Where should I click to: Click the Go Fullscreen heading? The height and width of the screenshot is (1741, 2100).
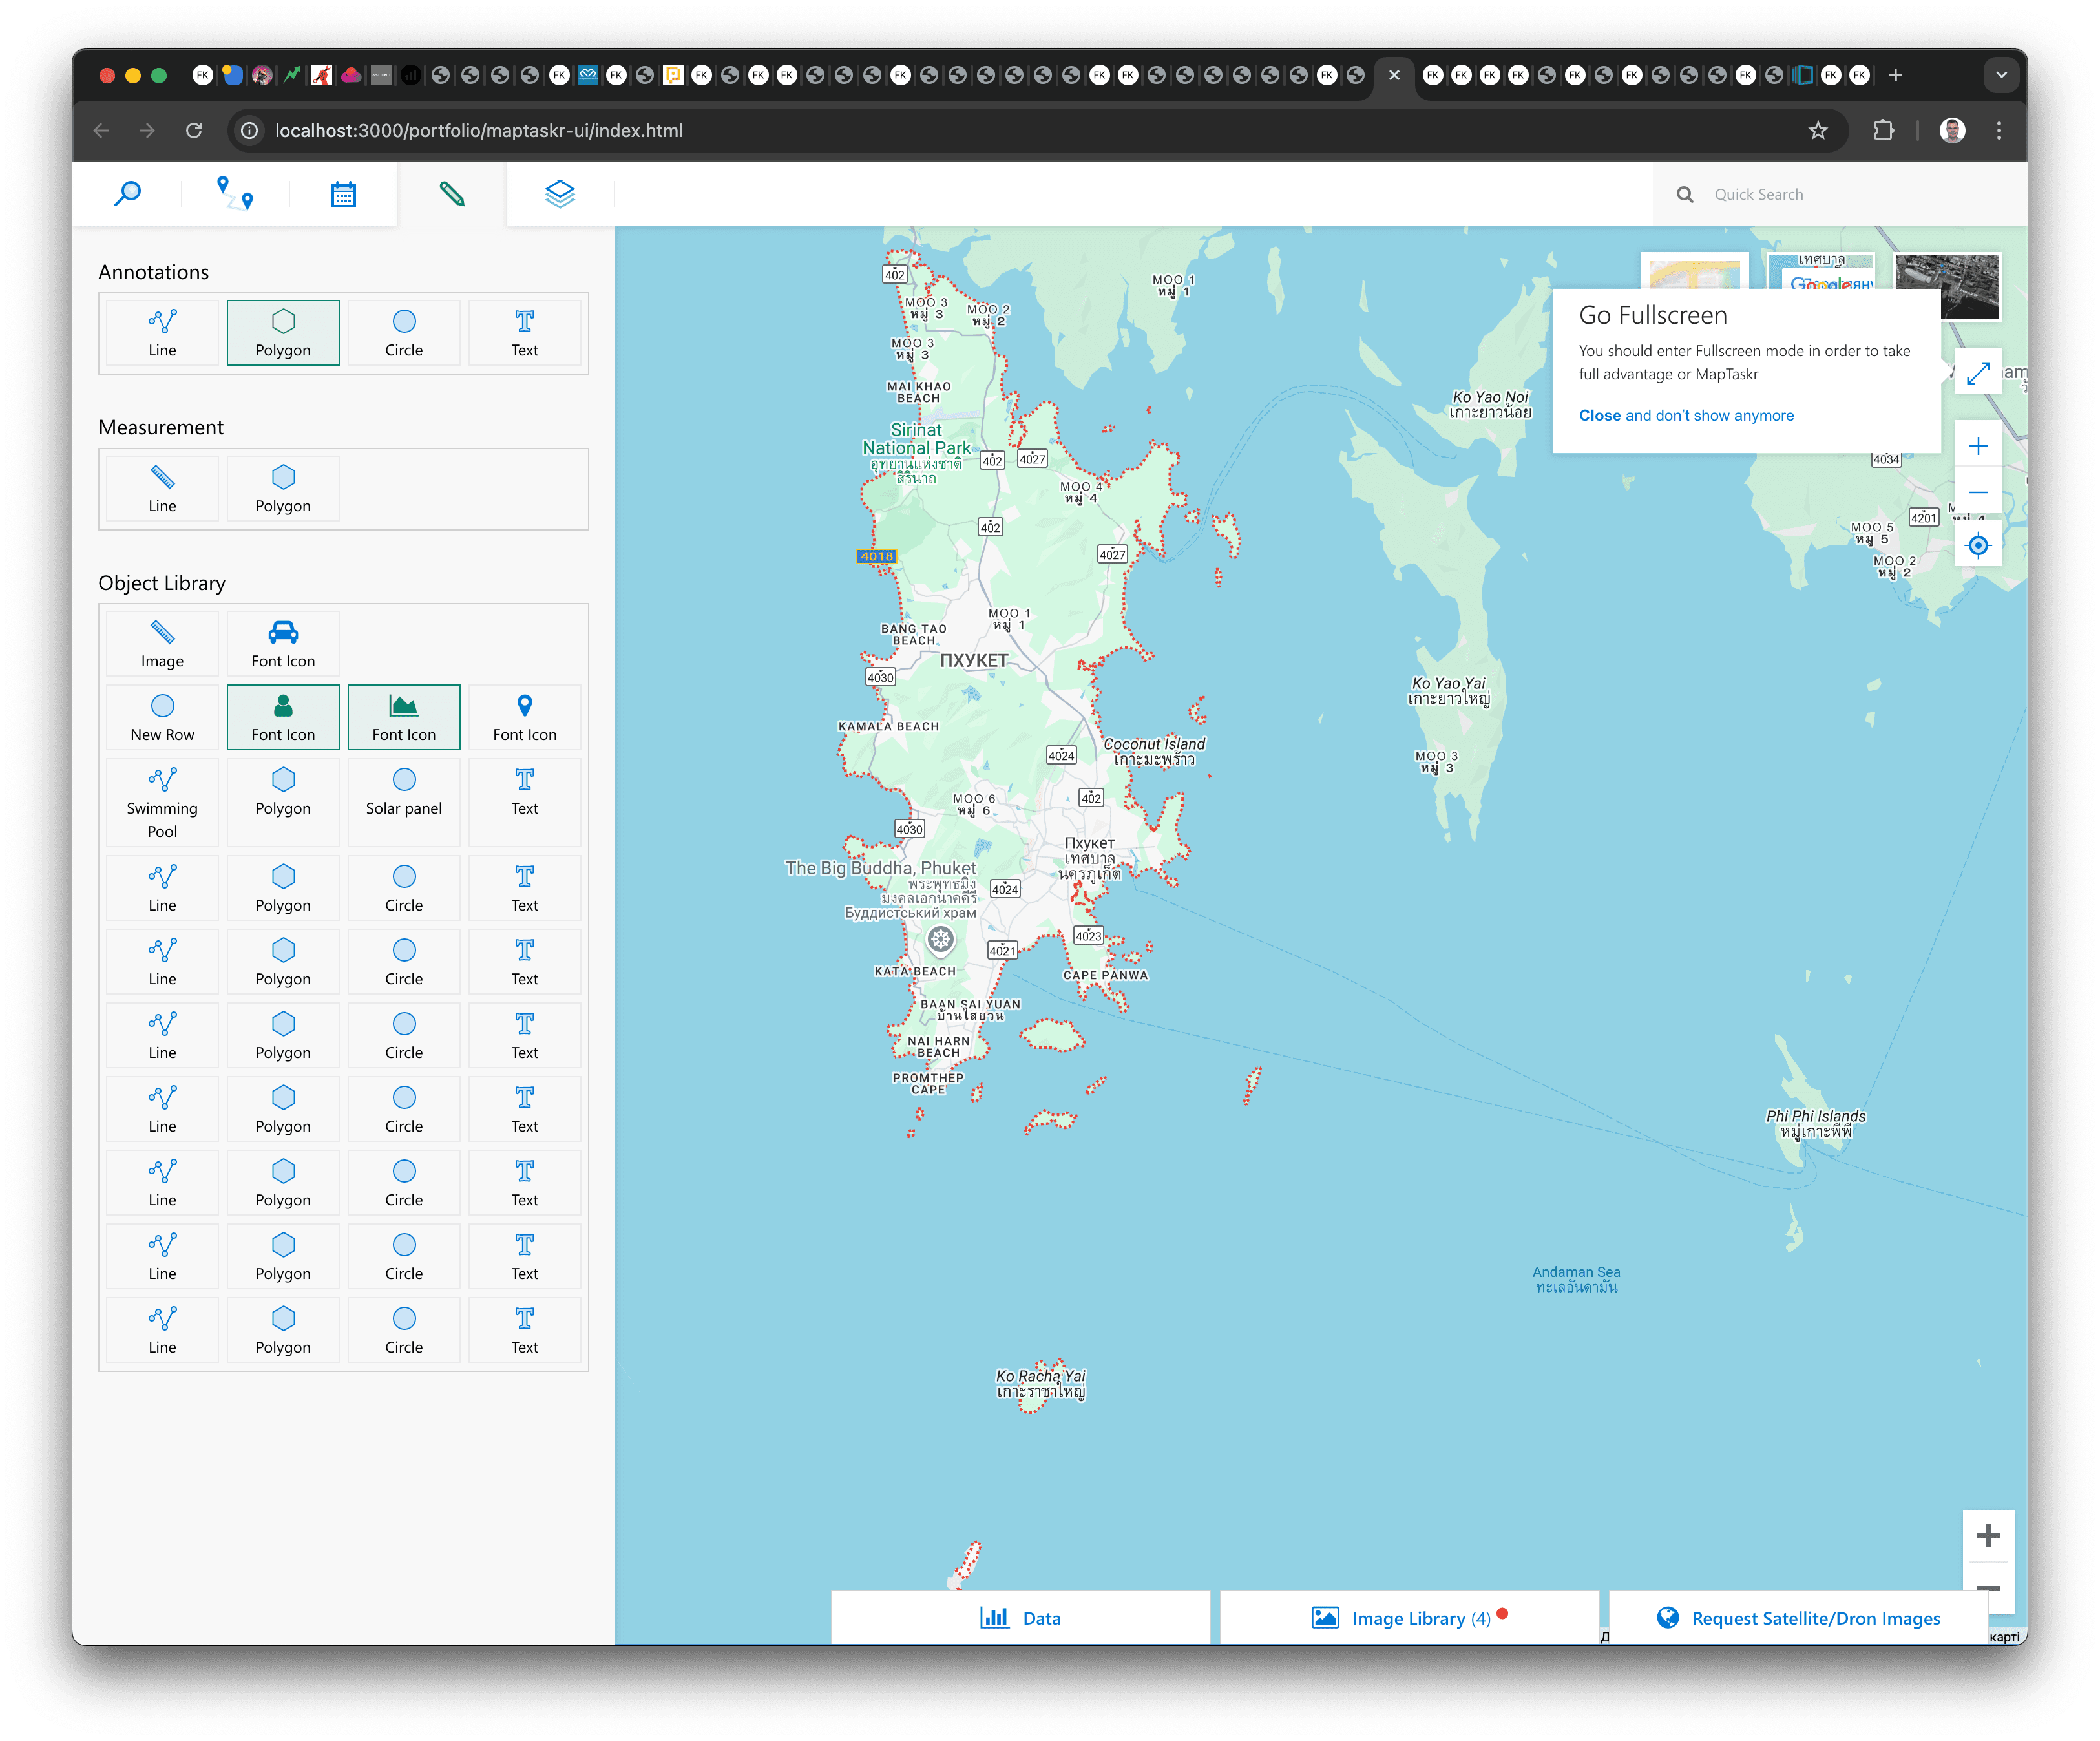1653,315
